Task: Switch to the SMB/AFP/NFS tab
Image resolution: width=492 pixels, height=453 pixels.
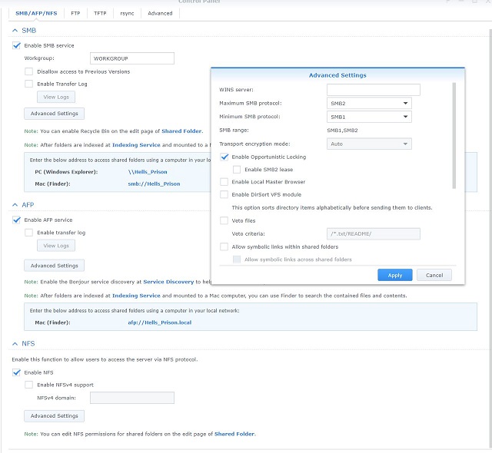Action: (36, 14)
